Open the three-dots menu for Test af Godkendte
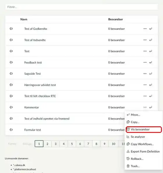Image resolution: width=163 pixels, height=173 pixels. (x=145, y=29)
